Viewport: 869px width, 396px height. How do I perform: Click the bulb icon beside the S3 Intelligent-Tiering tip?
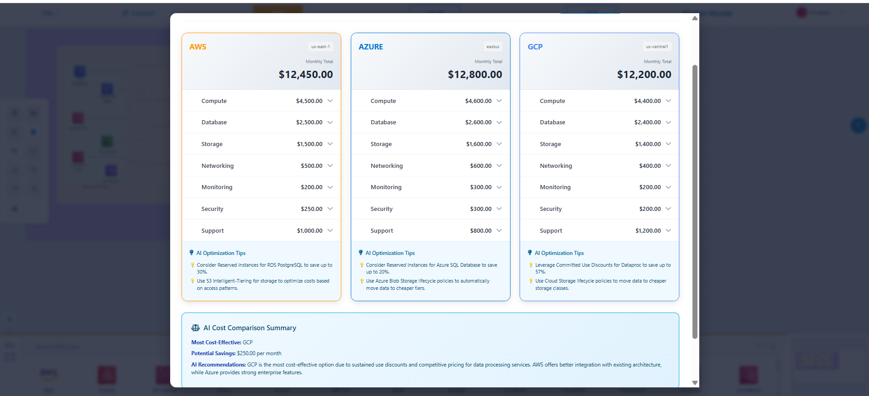pos(192,281)
